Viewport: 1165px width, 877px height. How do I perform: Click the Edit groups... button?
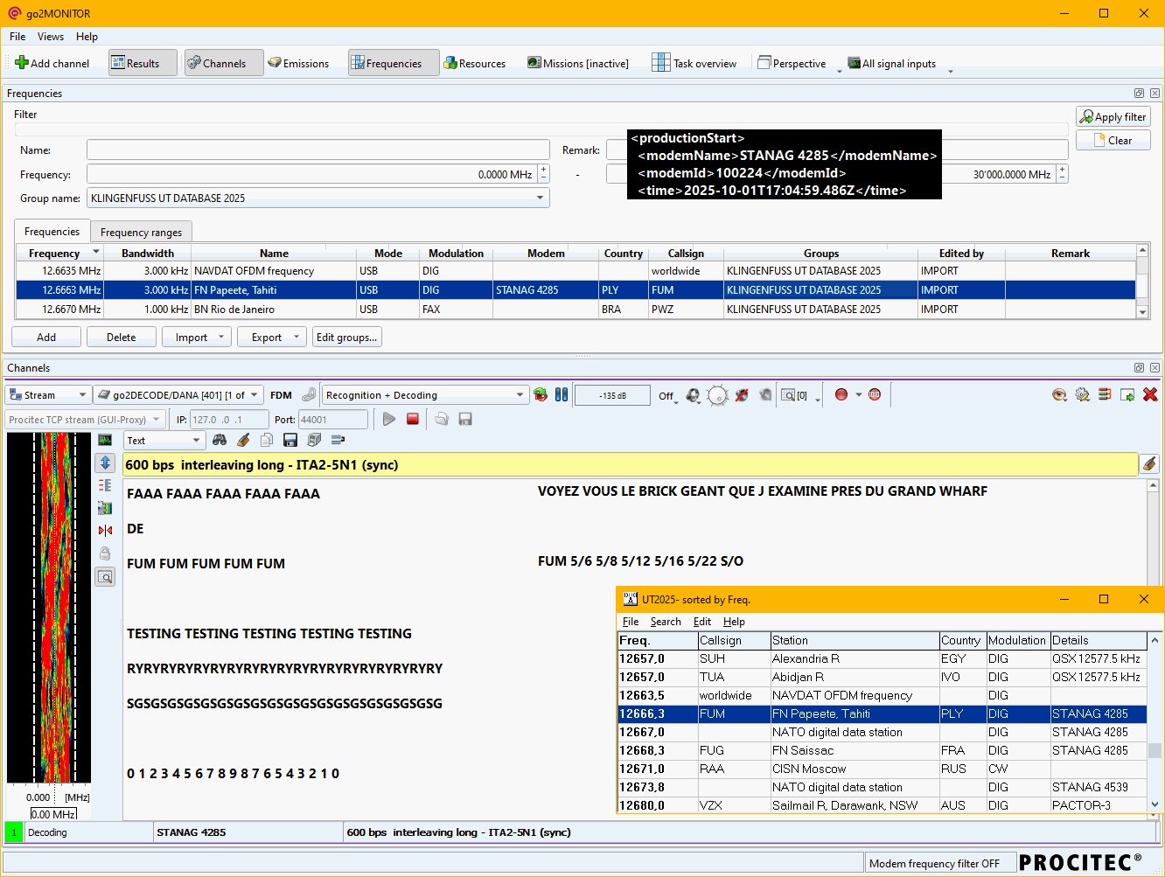tap(346, 338)
